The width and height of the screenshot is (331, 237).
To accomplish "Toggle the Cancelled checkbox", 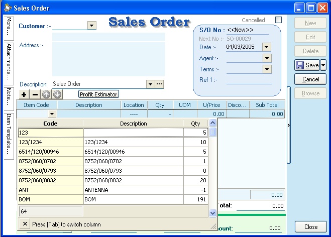I will (x=278, y=20).
